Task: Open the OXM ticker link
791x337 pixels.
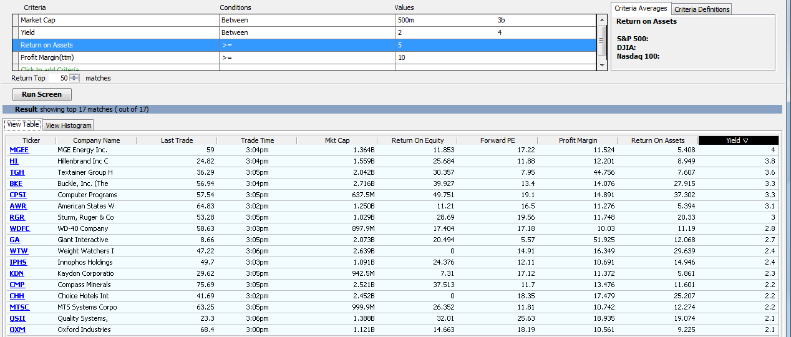Action: (x=17, y=330)
